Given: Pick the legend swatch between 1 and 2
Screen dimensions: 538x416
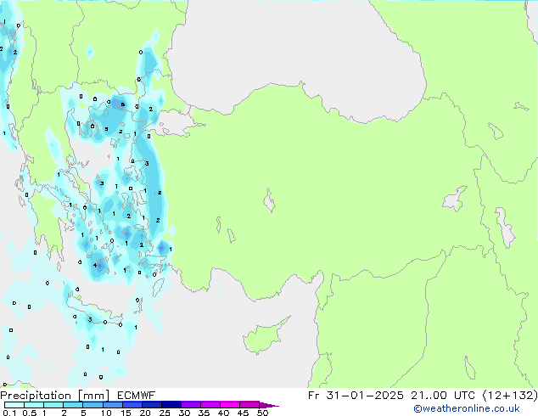Looking at the screenshot, I should point(54,405).
